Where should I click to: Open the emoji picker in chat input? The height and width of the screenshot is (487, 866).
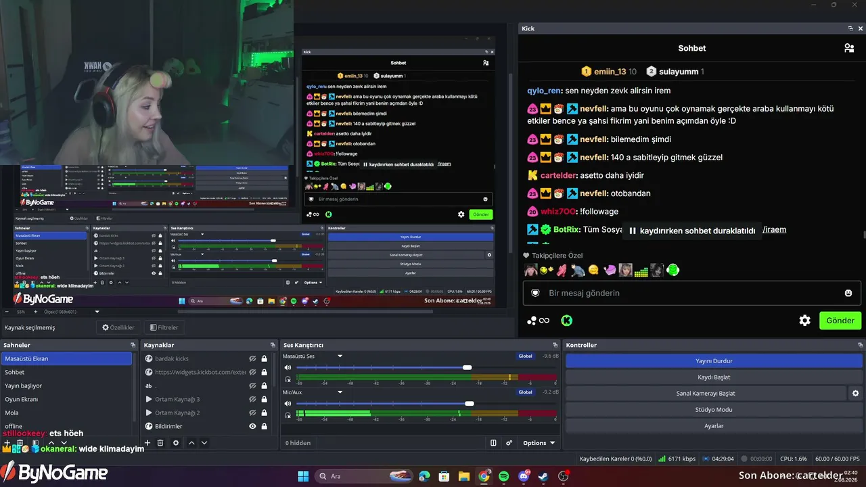click(848, 293)
